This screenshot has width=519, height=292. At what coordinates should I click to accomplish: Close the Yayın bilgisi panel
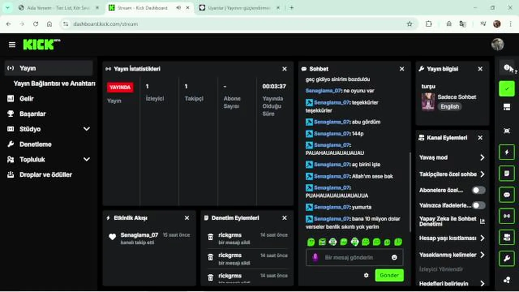point(480,69)
